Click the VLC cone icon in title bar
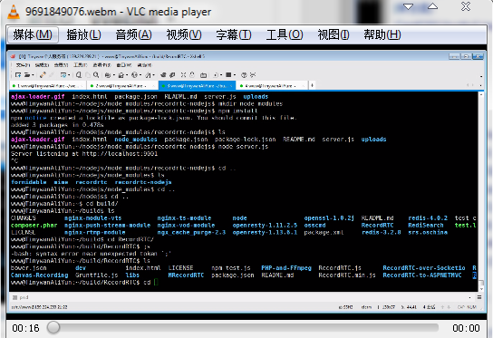The image size is (493, 338). pos(14,12)
